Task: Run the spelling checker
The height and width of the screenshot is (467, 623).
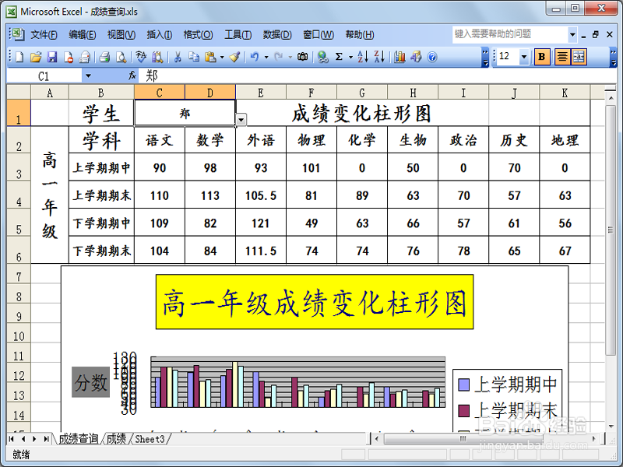Action: pyautogui.click(x=142, y=58)
